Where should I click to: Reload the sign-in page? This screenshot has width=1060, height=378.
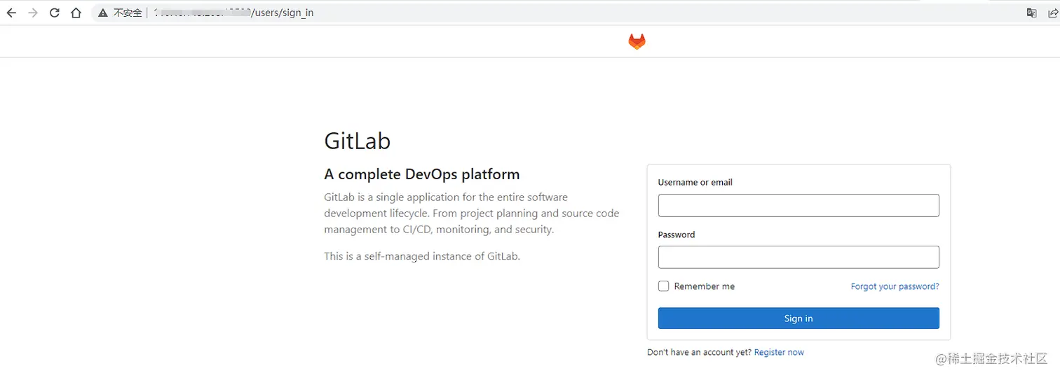[54, 13]
